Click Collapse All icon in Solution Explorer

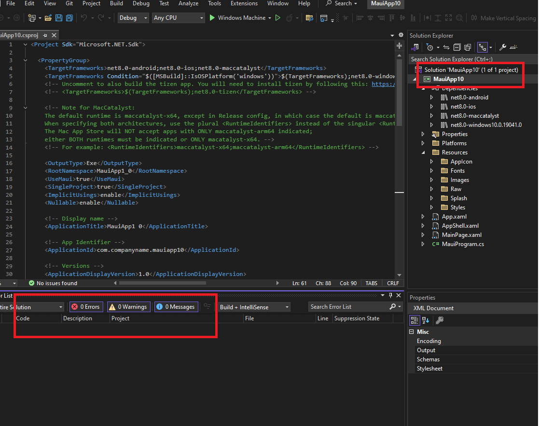coord(456,47)
